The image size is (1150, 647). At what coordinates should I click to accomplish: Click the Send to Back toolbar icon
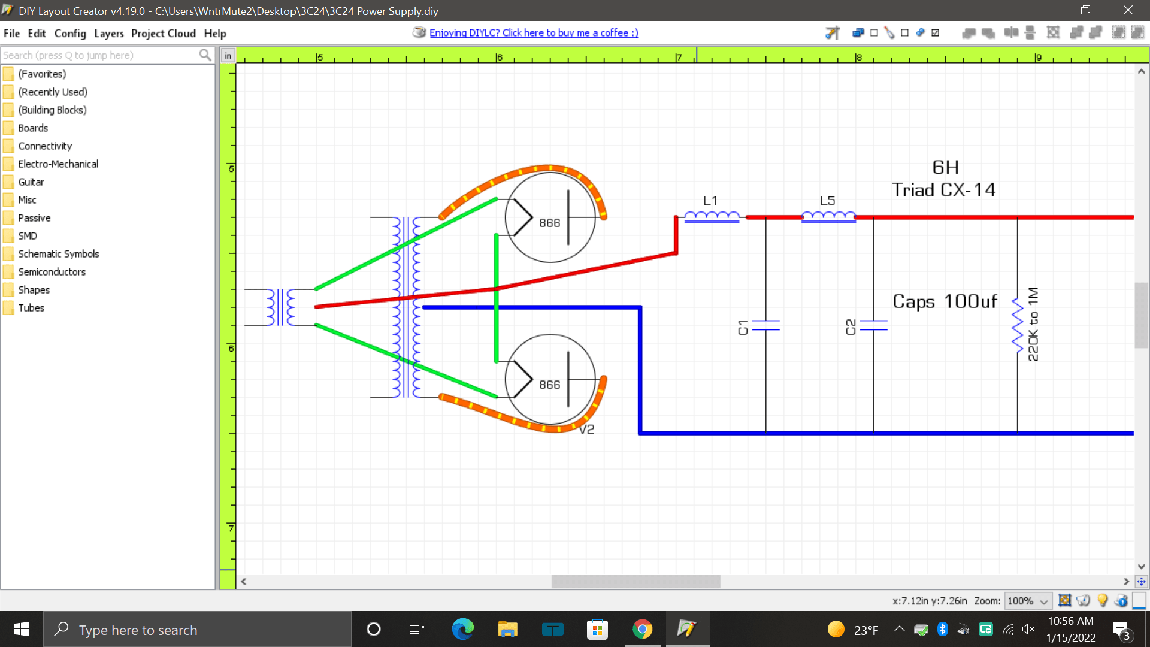click(x=969, y=33)
